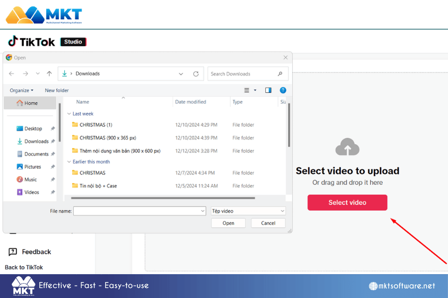448x298 pixels.
Task: Click the Open button
Action: pyautogui.click(x=228, y=223)
